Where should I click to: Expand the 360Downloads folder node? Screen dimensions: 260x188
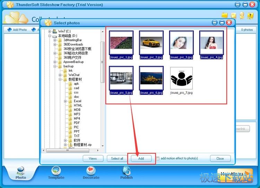55,45
